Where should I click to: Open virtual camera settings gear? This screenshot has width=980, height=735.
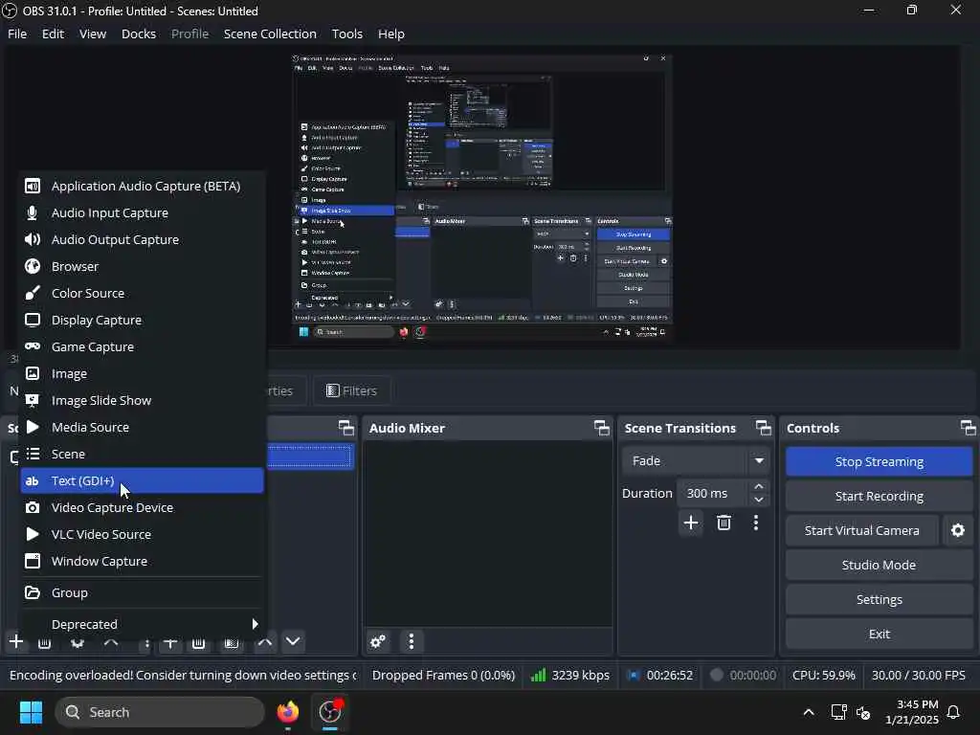(x=957, y=530)
